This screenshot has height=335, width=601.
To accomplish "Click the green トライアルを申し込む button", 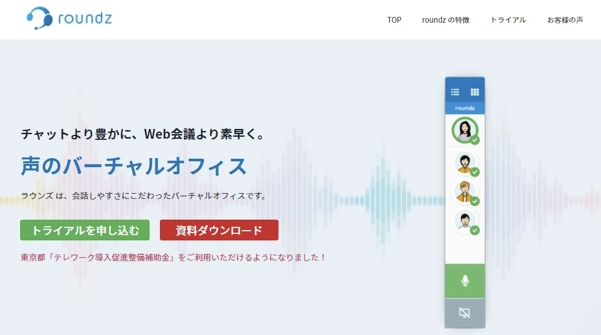I will click(x=85, y=230).
